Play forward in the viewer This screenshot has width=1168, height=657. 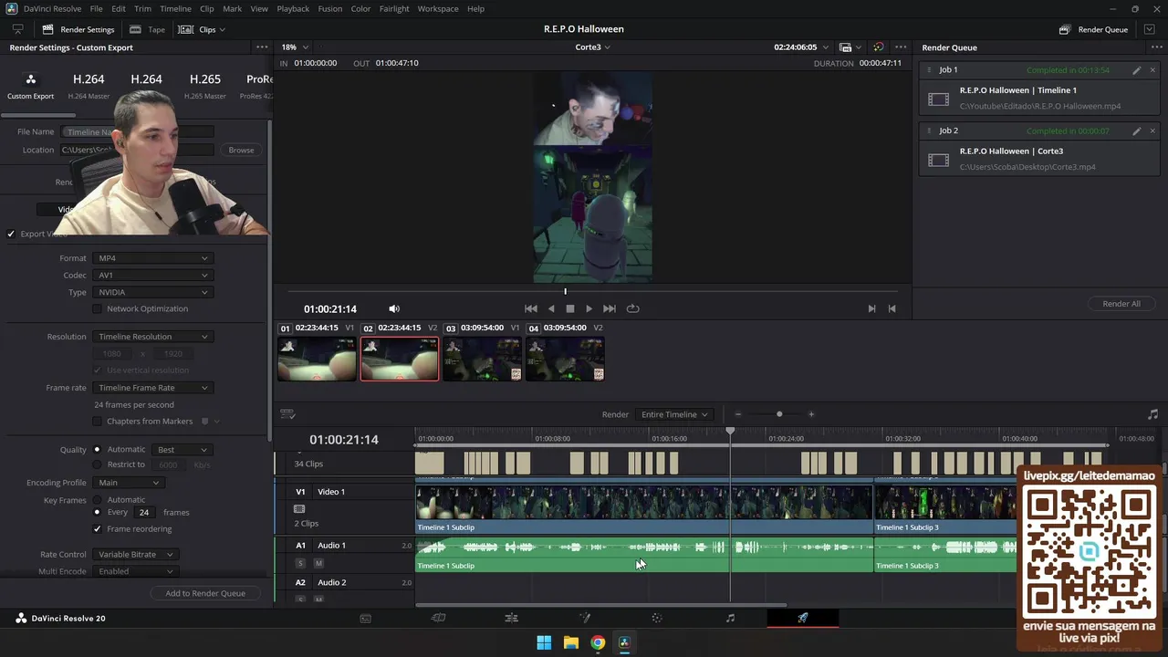pos(589,309)
